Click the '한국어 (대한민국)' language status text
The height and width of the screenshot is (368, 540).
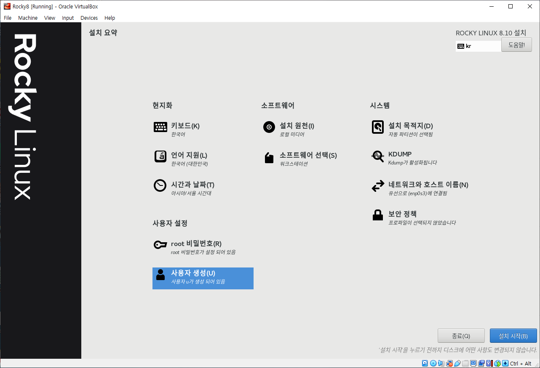[x=190, y=164]
